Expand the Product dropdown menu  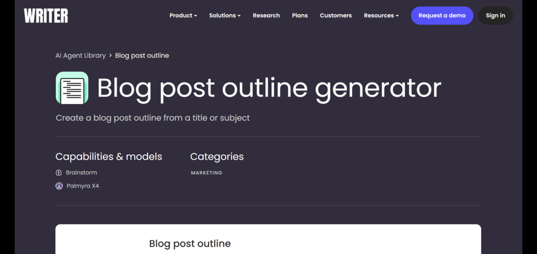point(183,16)
